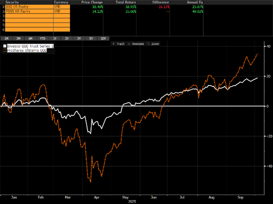Toggle the white Invesco QQQ legend marker
Image resolution: width=273 pixels, height=204 pixels.
click(x=5, y=46)
